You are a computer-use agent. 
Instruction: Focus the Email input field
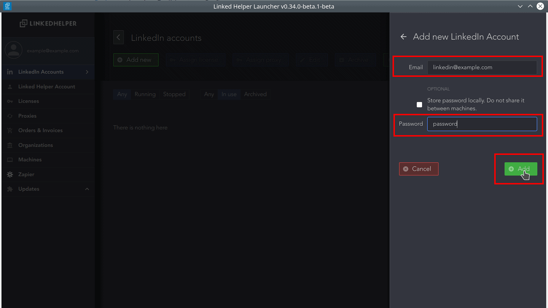(482, 67)
